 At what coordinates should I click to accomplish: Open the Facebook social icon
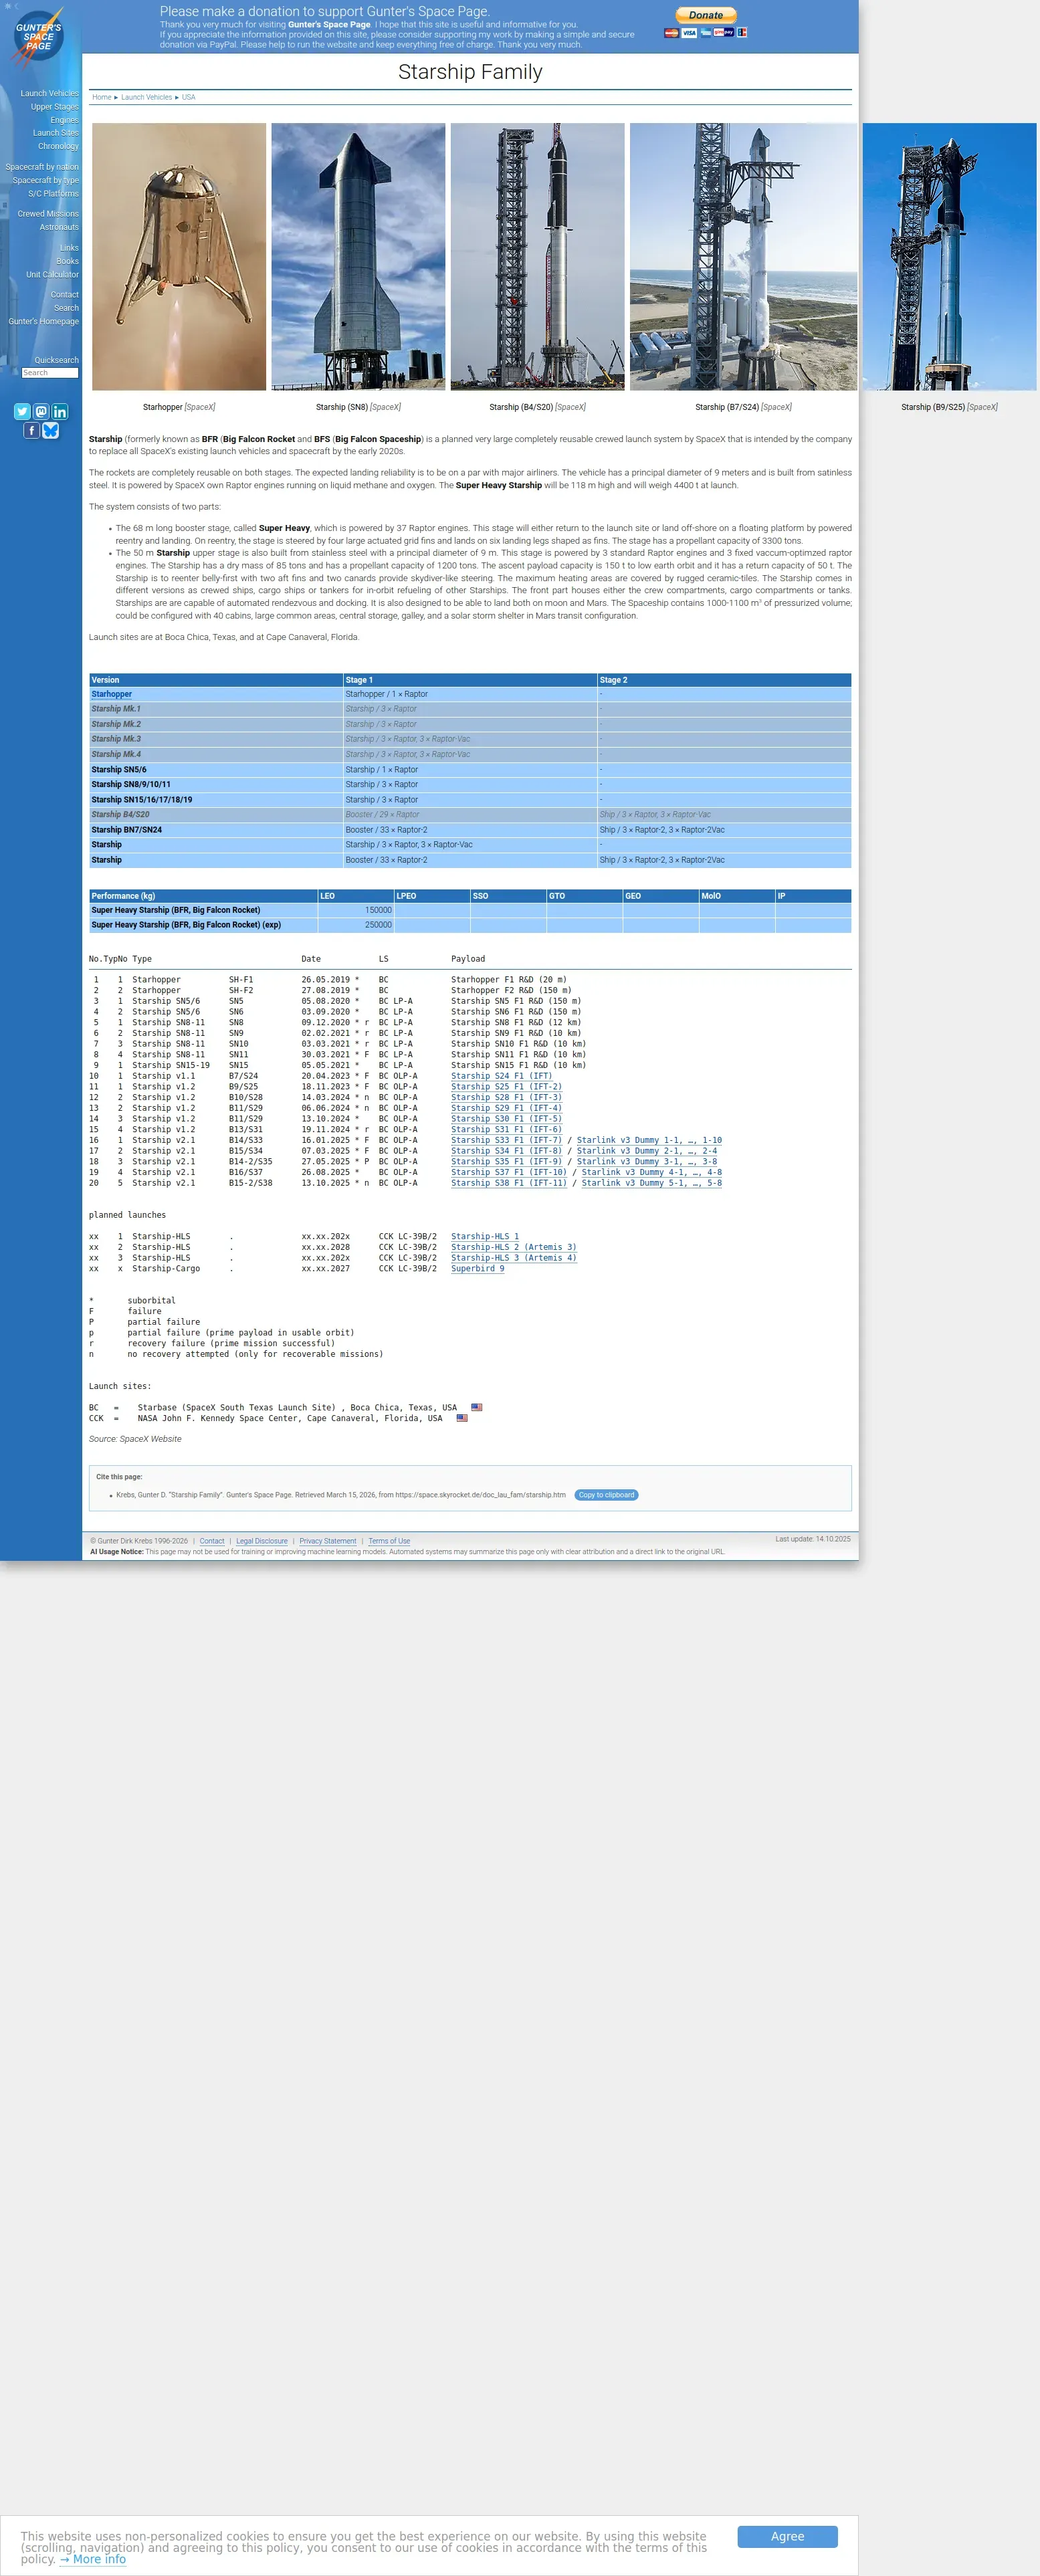point(31,430)
